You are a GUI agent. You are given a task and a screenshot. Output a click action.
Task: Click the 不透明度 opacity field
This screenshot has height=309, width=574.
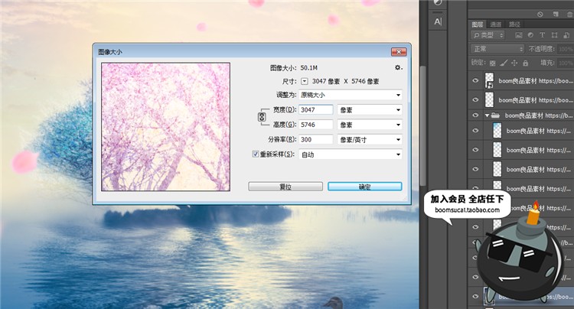pyautogui.click(x=566, y=49)
